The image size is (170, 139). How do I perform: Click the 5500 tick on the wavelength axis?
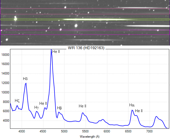click(86, 131)
